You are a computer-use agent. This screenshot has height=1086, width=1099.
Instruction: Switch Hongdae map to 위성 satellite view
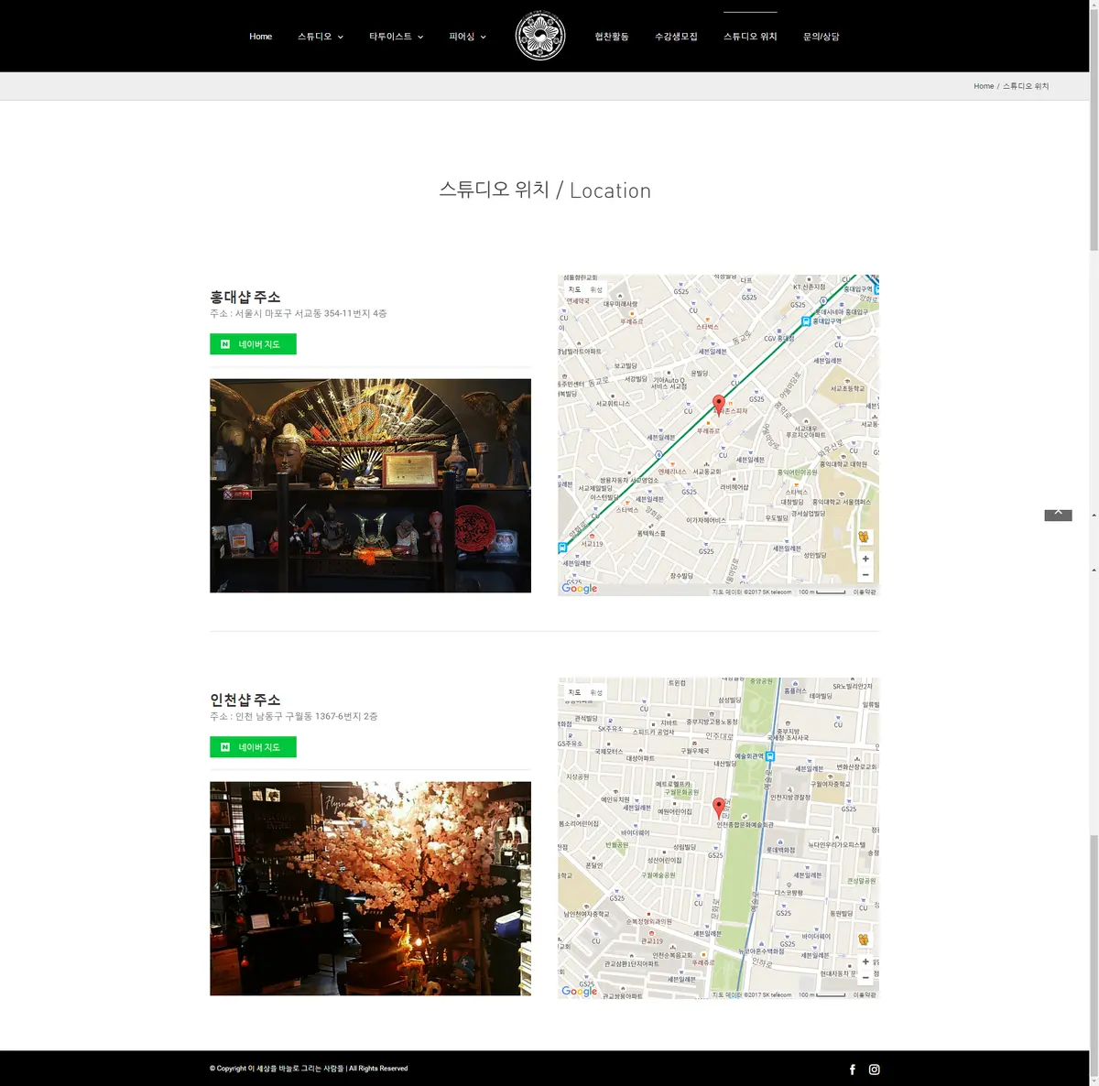tap(596, 289)
